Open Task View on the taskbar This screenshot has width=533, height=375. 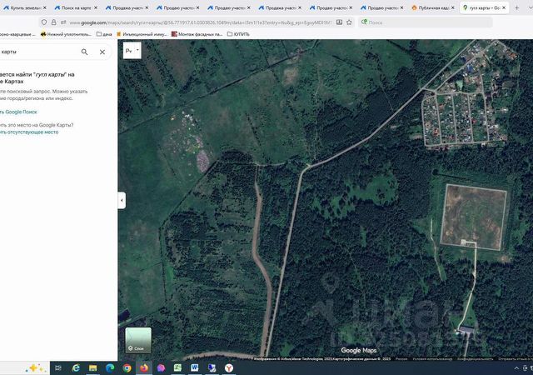click(x=58, y=367)
